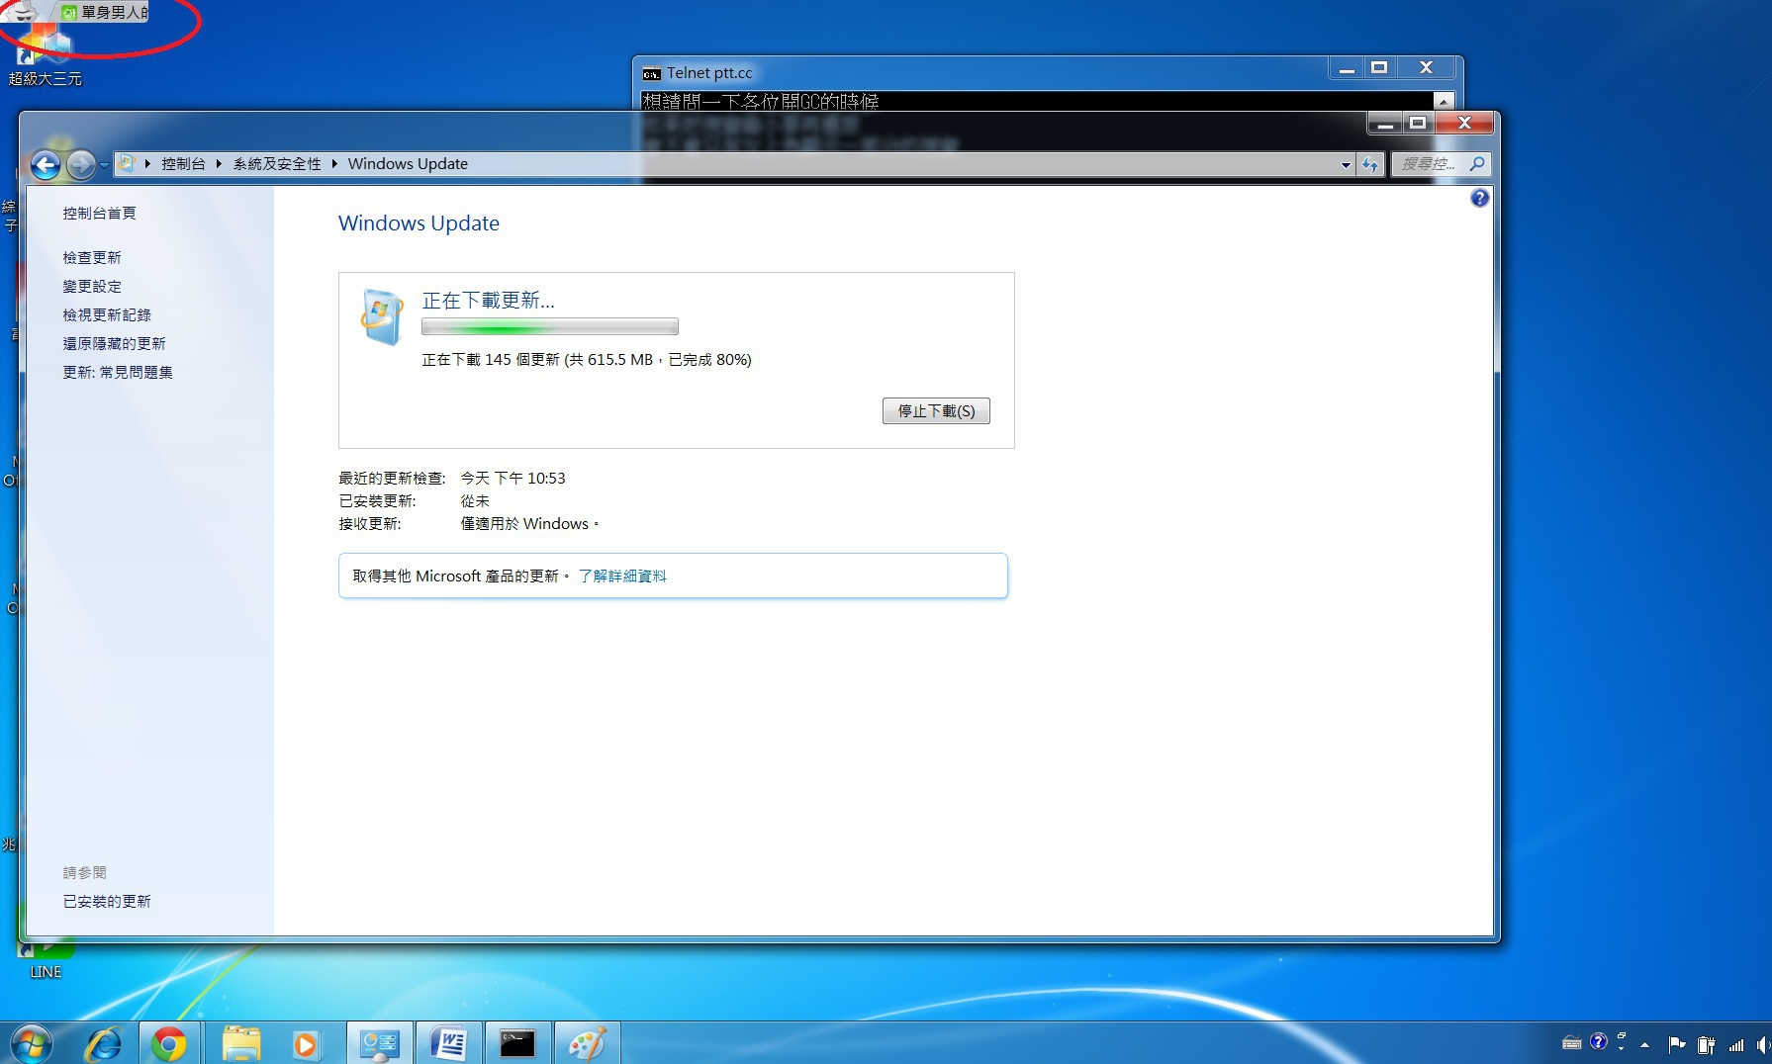This screenshot has width=1772, height=1064.
Task: Click scroll-up arrow in Telnet window
Action: coord(1444,101)
